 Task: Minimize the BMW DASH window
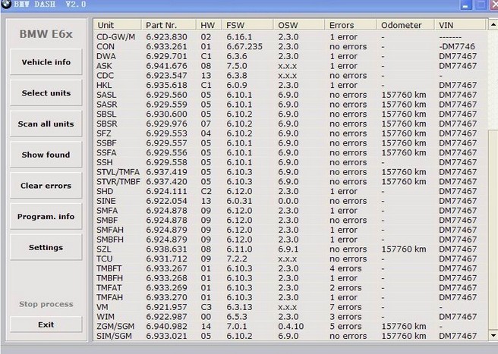[x=466, y=5]
